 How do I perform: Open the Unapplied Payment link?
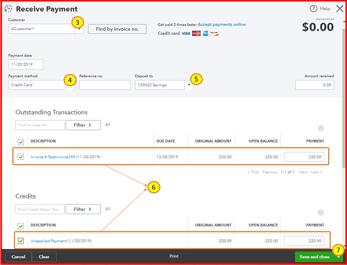pyautogui.click(x=49, y=241)
